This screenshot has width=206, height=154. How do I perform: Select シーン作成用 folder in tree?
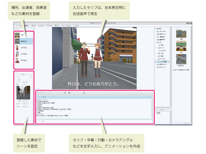tap(164, 61)
